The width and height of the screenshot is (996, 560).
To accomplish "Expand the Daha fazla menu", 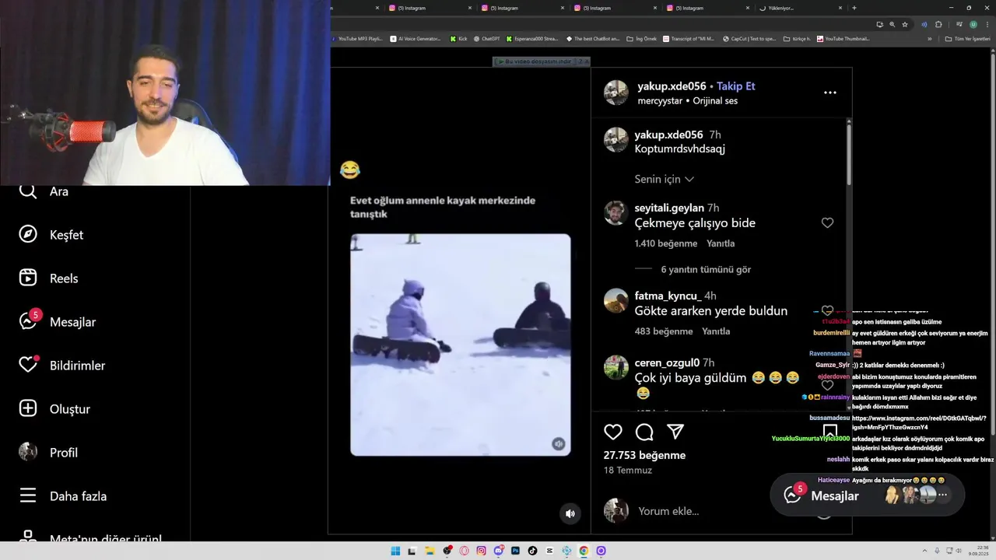I will click(x=63, y=496).
